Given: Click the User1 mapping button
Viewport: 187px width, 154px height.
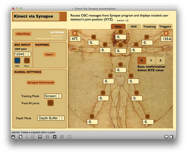Looking at the screenshot, I should coord(49,54).
